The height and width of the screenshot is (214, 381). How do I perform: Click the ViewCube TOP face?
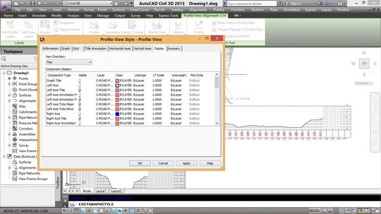point(364,64)
